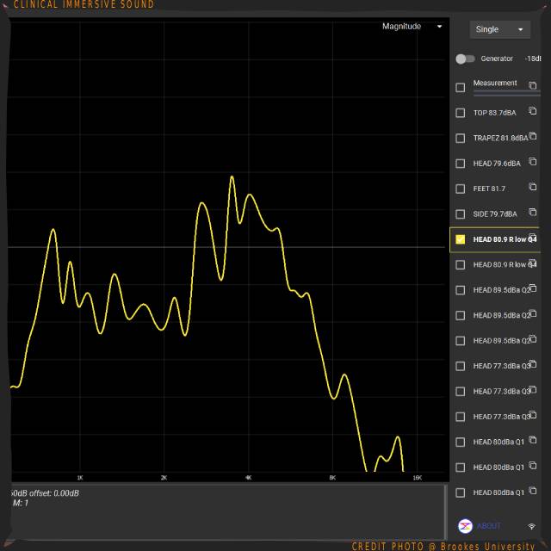
Task: Click the round logo icon beside ABOUT
Action: click(465, 526)
